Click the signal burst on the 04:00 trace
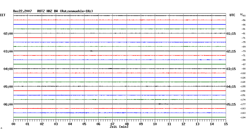247x131 pixels. point(110,69)
